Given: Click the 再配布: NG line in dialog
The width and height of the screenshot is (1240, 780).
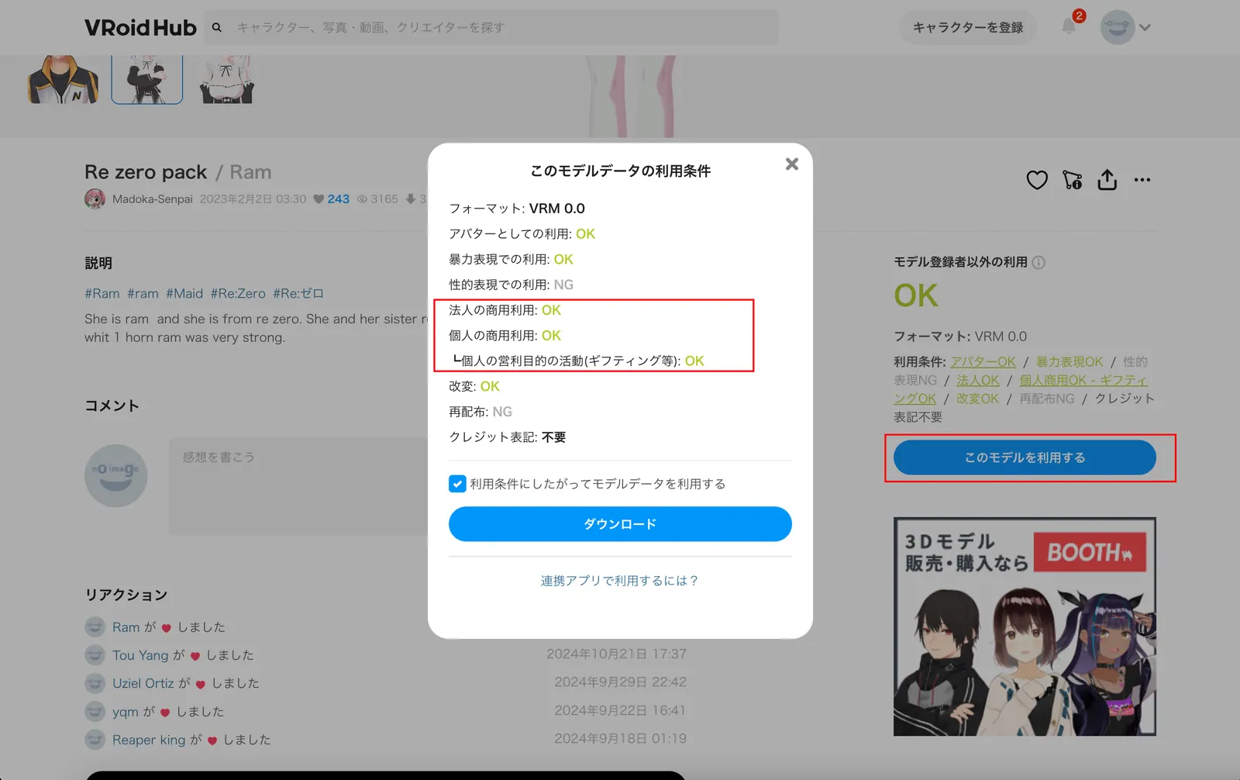Looking at the screenshot, I should (x=480, y=412).
